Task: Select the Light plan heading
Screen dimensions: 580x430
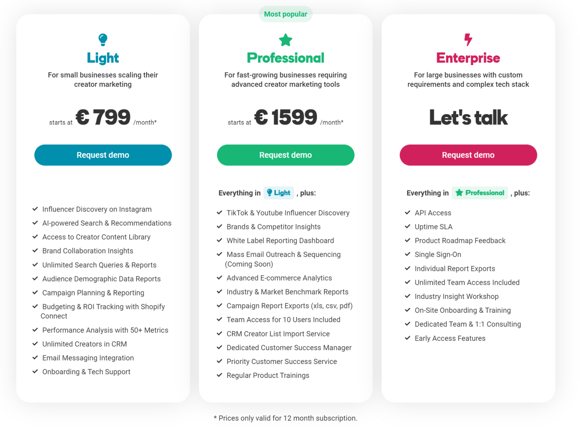Action: pos(103,58)
